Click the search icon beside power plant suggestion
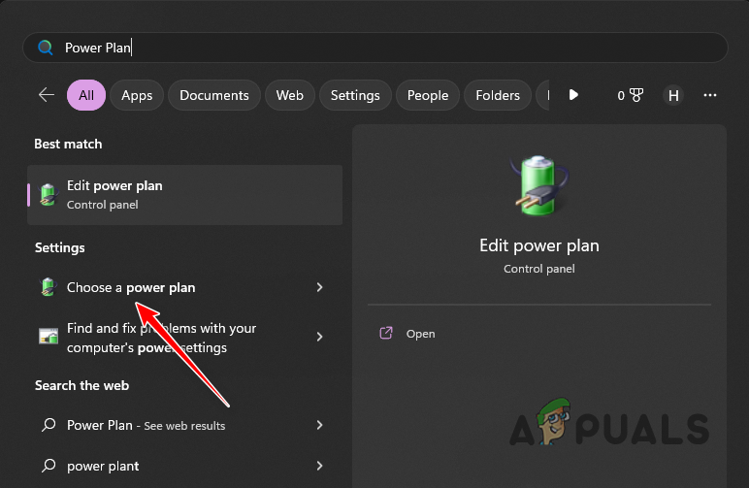 tap(49, 465)
